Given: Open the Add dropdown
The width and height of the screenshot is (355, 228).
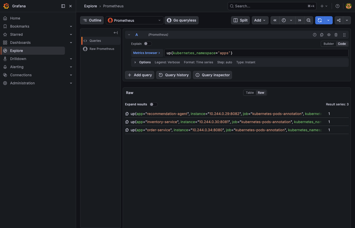Looking at the screenshot, I should (260, 20).
